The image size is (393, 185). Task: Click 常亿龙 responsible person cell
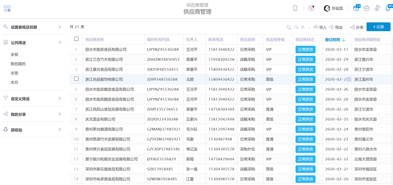pos(192,149)
